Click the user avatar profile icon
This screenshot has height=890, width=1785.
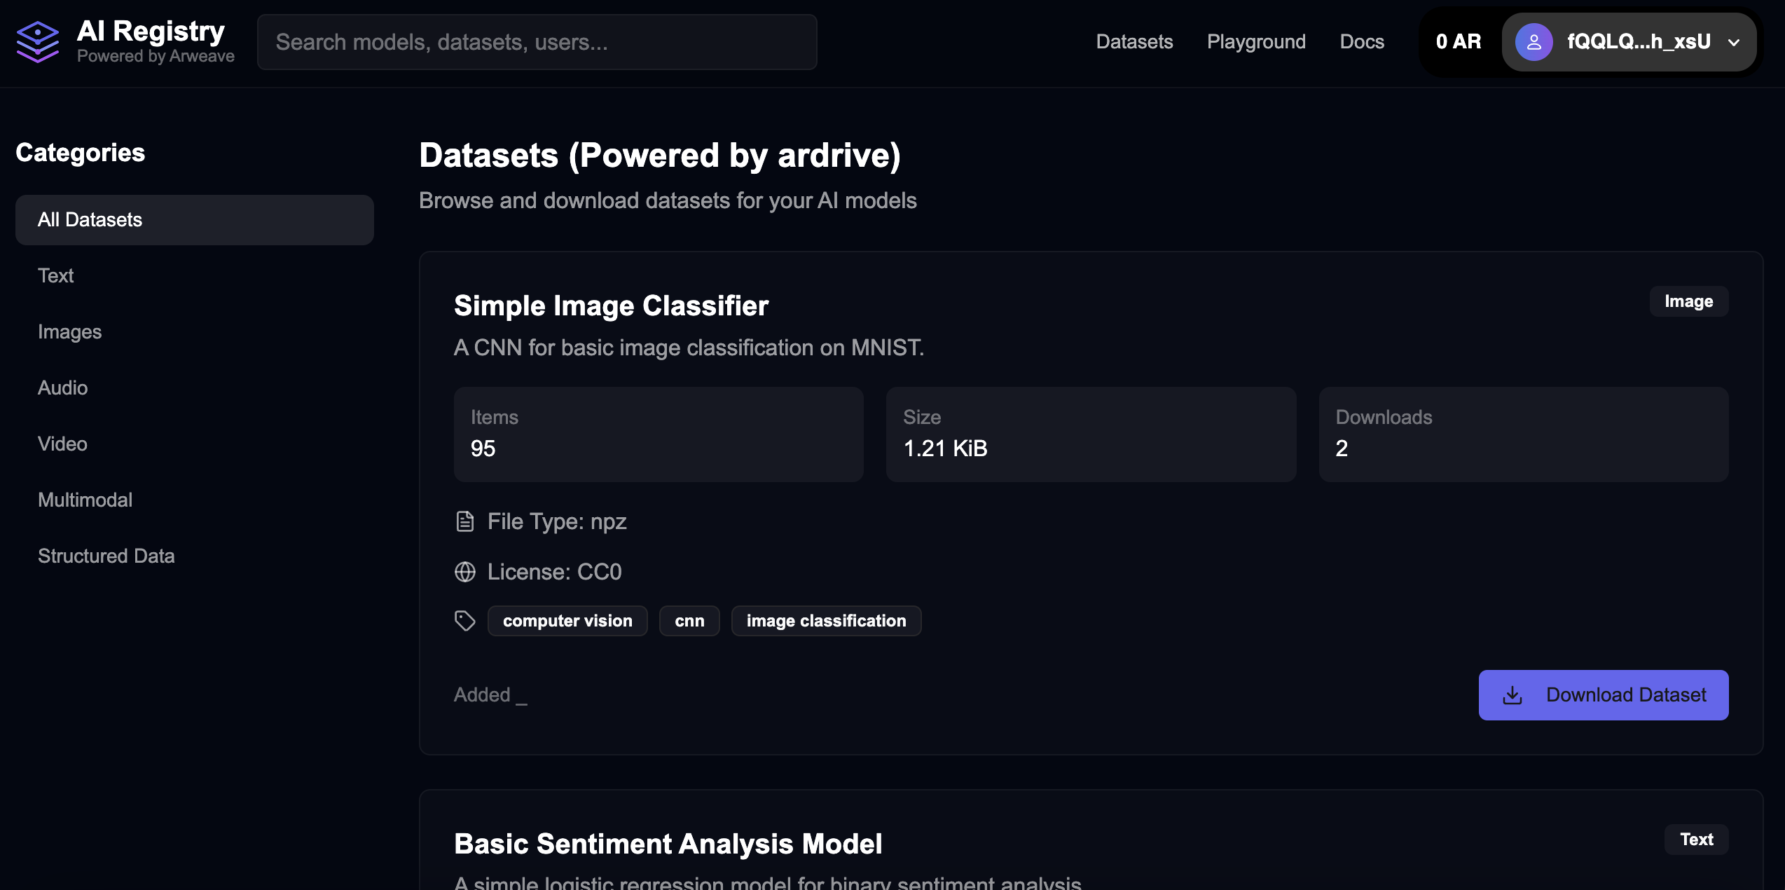(x=1534, y=42)
